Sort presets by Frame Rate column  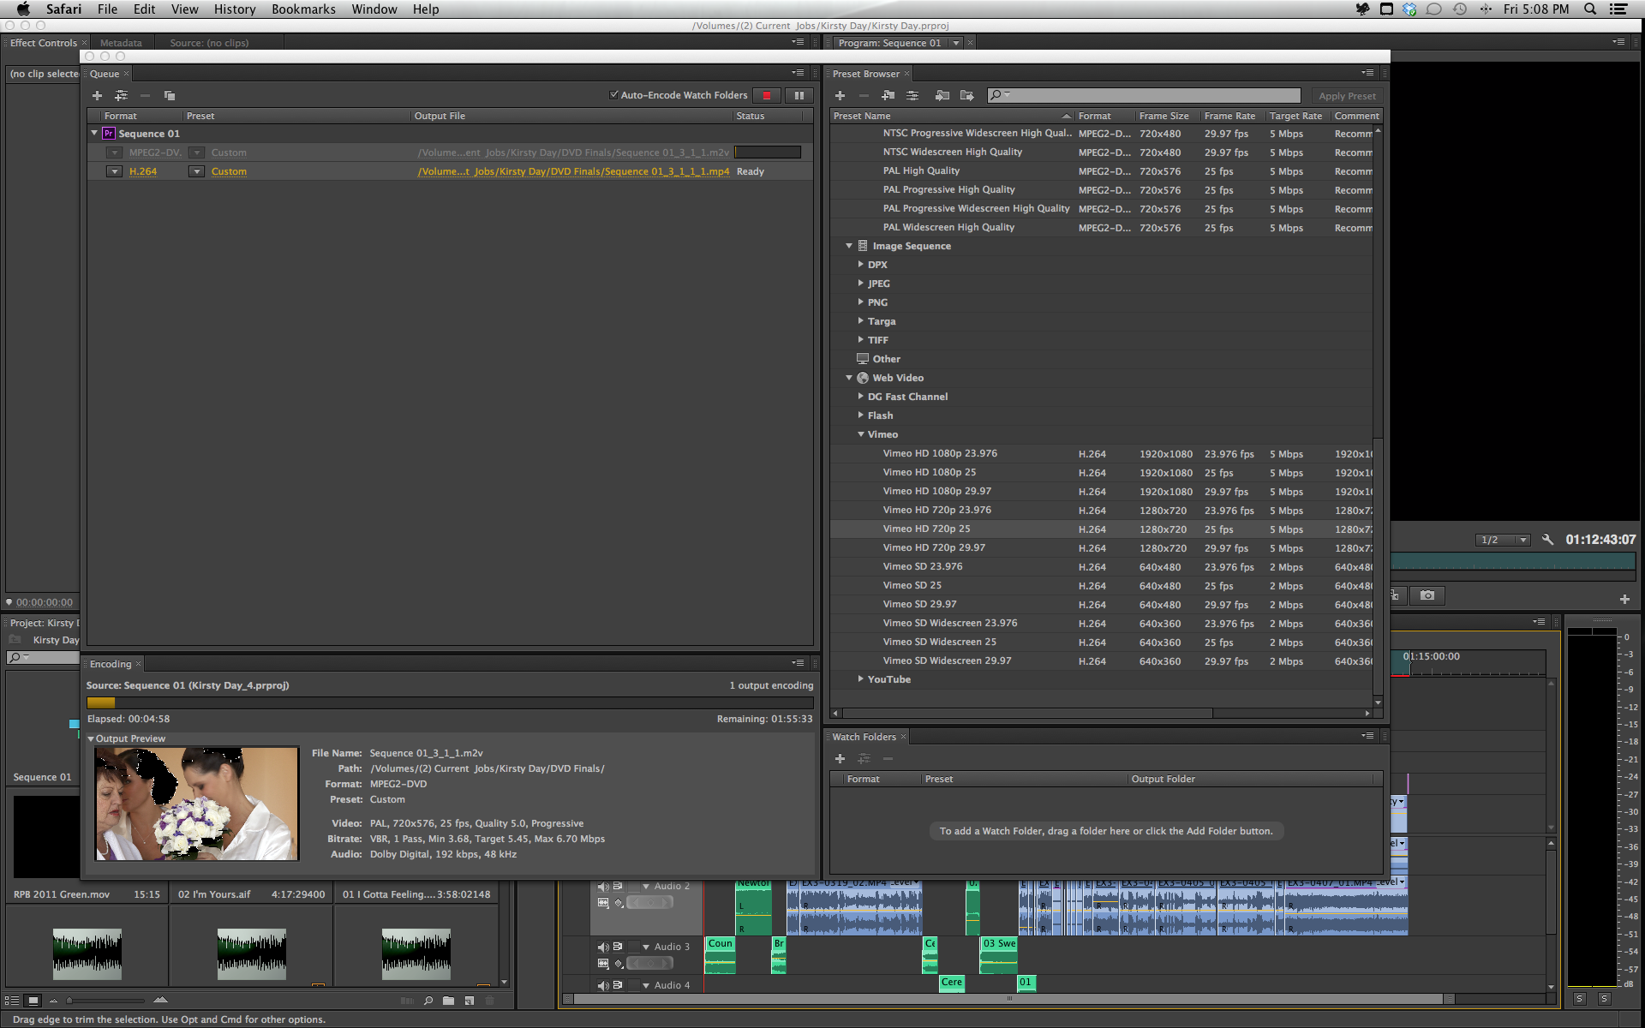coord(1229,116)
